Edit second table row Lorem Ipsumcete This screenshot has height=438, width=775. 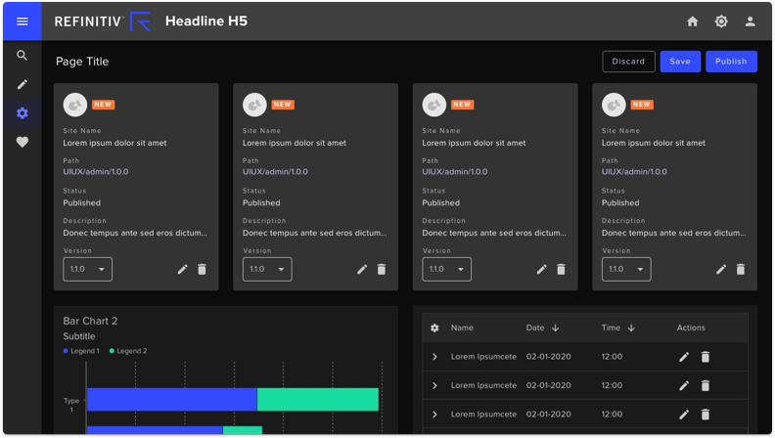[684, 385]
